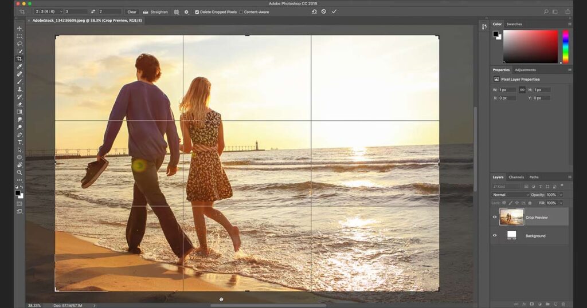Hide the Crop Preview layer
Image resolution: width=587 pixels, height=308 pixels.
[x=495, y=217]
